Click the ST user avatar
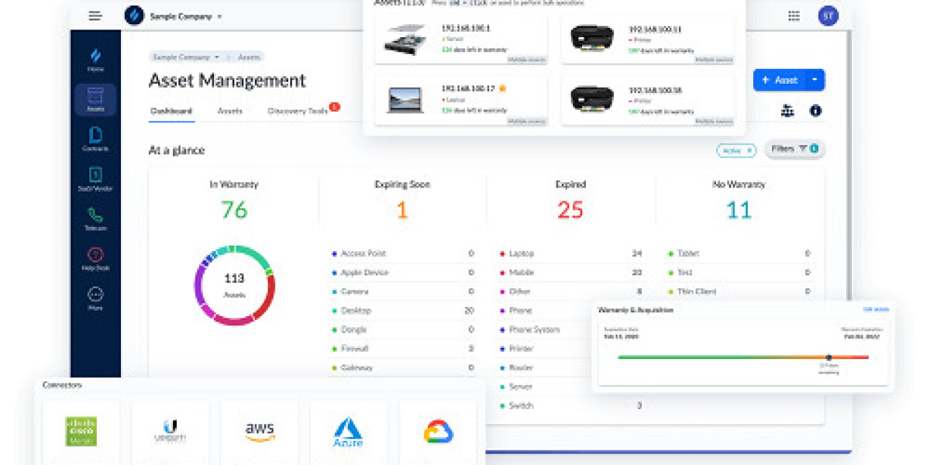This screenshot has height=465, width=930. coord(828,15)
